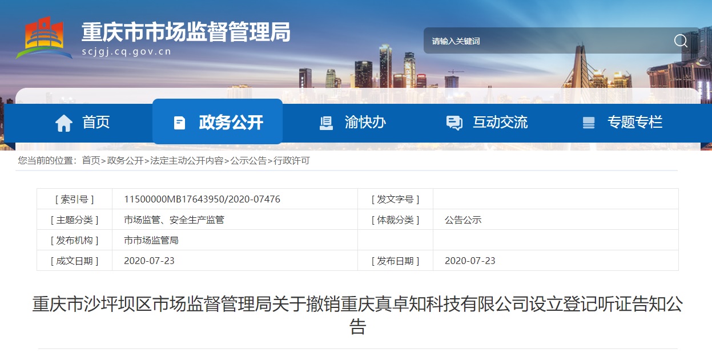Open the 首页 navigation tab
This screenshot has height=353, width=712.
click(82, 122)
